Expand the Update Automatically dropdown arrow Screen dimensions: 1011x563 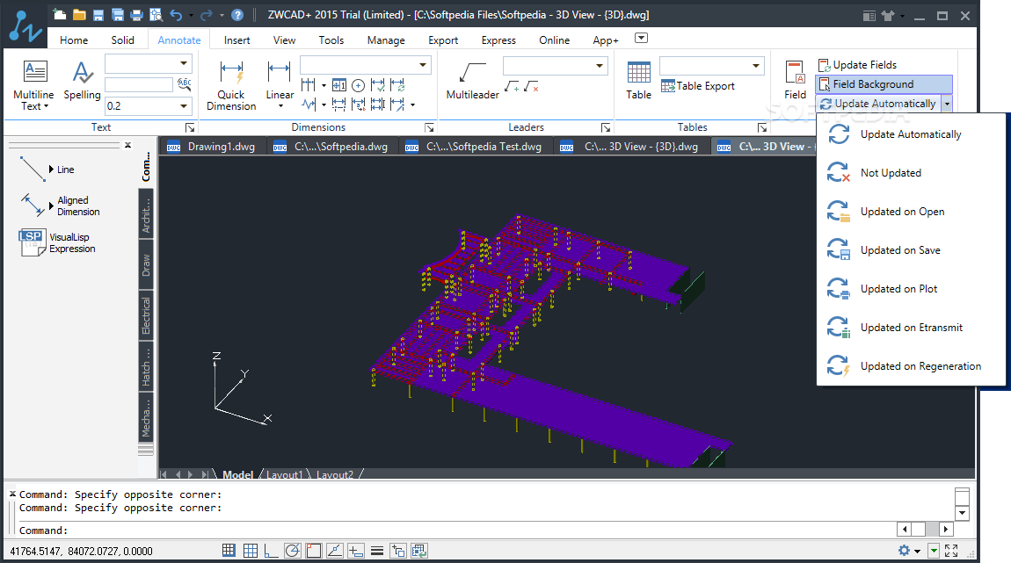947,104
